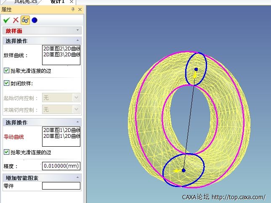Uncheck 拾取光滑连接的边 under 放样曲线
Viewport: 271px width, 203px height.
[7, 71]
